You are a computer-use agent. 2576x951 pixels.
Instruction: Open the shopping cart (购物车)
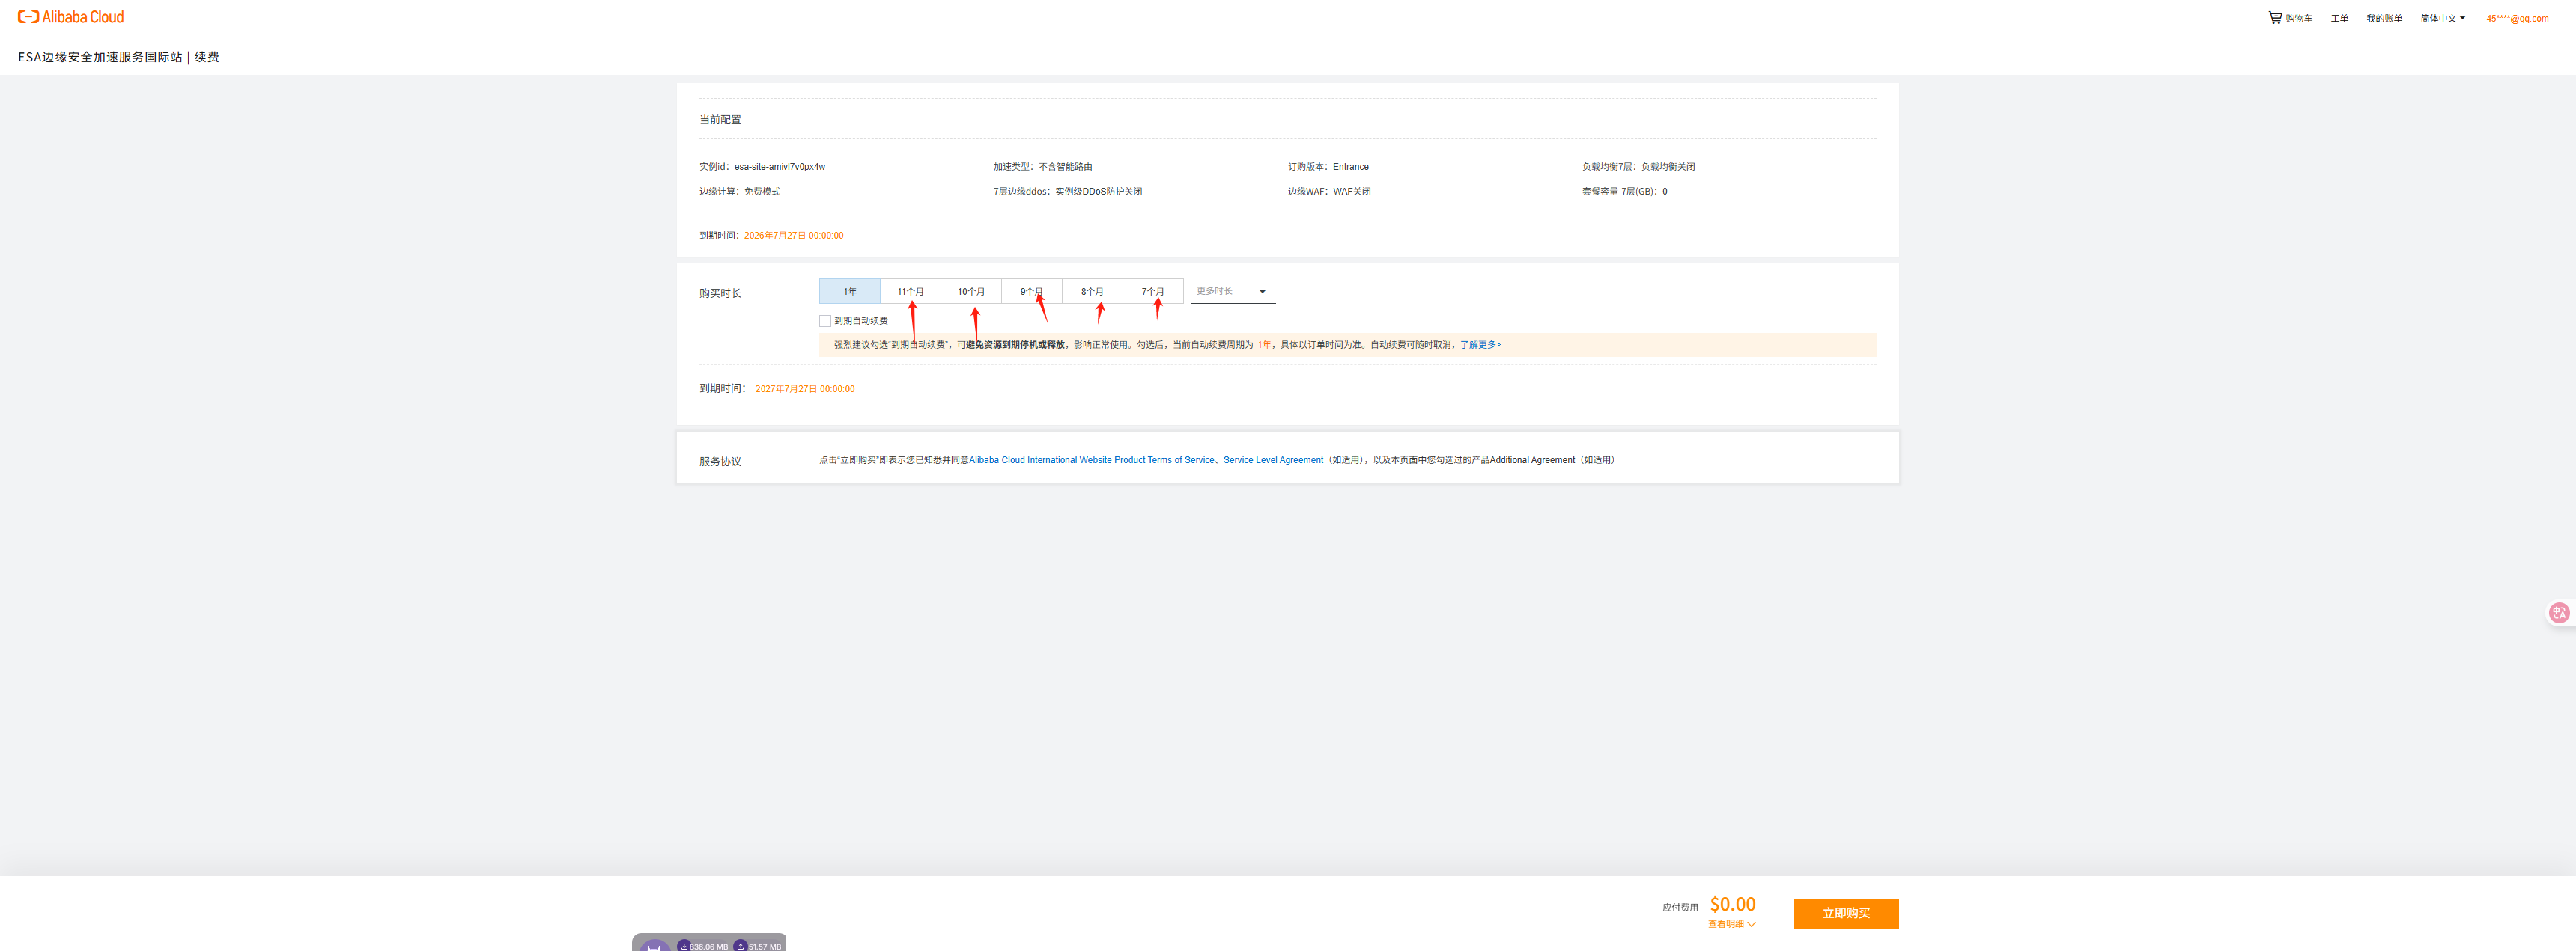coord(2290,18)
